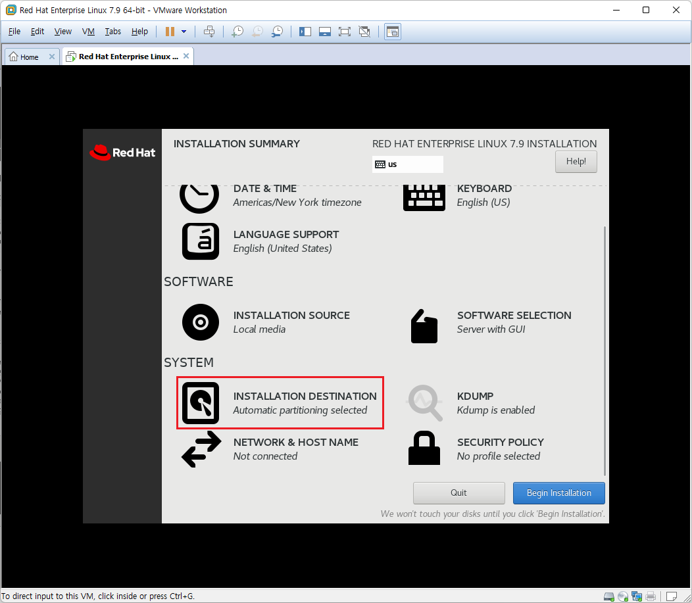Pause the virtual machine with the orange button
This screenshot has height=603, width=692.
point(170,32)
